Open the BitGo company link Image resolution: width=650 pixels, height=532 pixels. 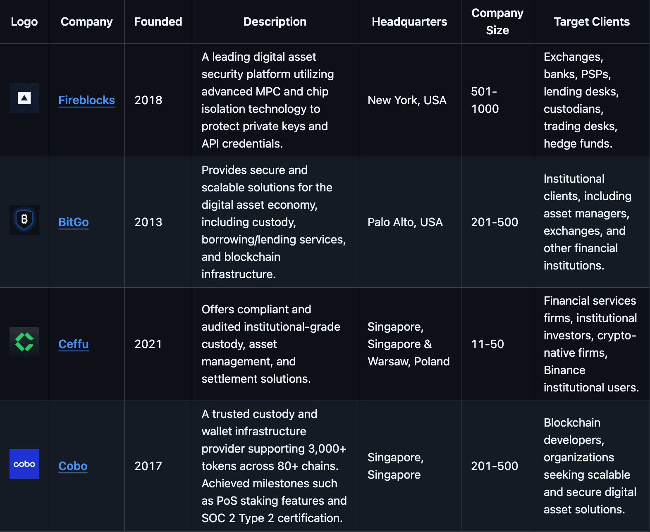[74, 222]
